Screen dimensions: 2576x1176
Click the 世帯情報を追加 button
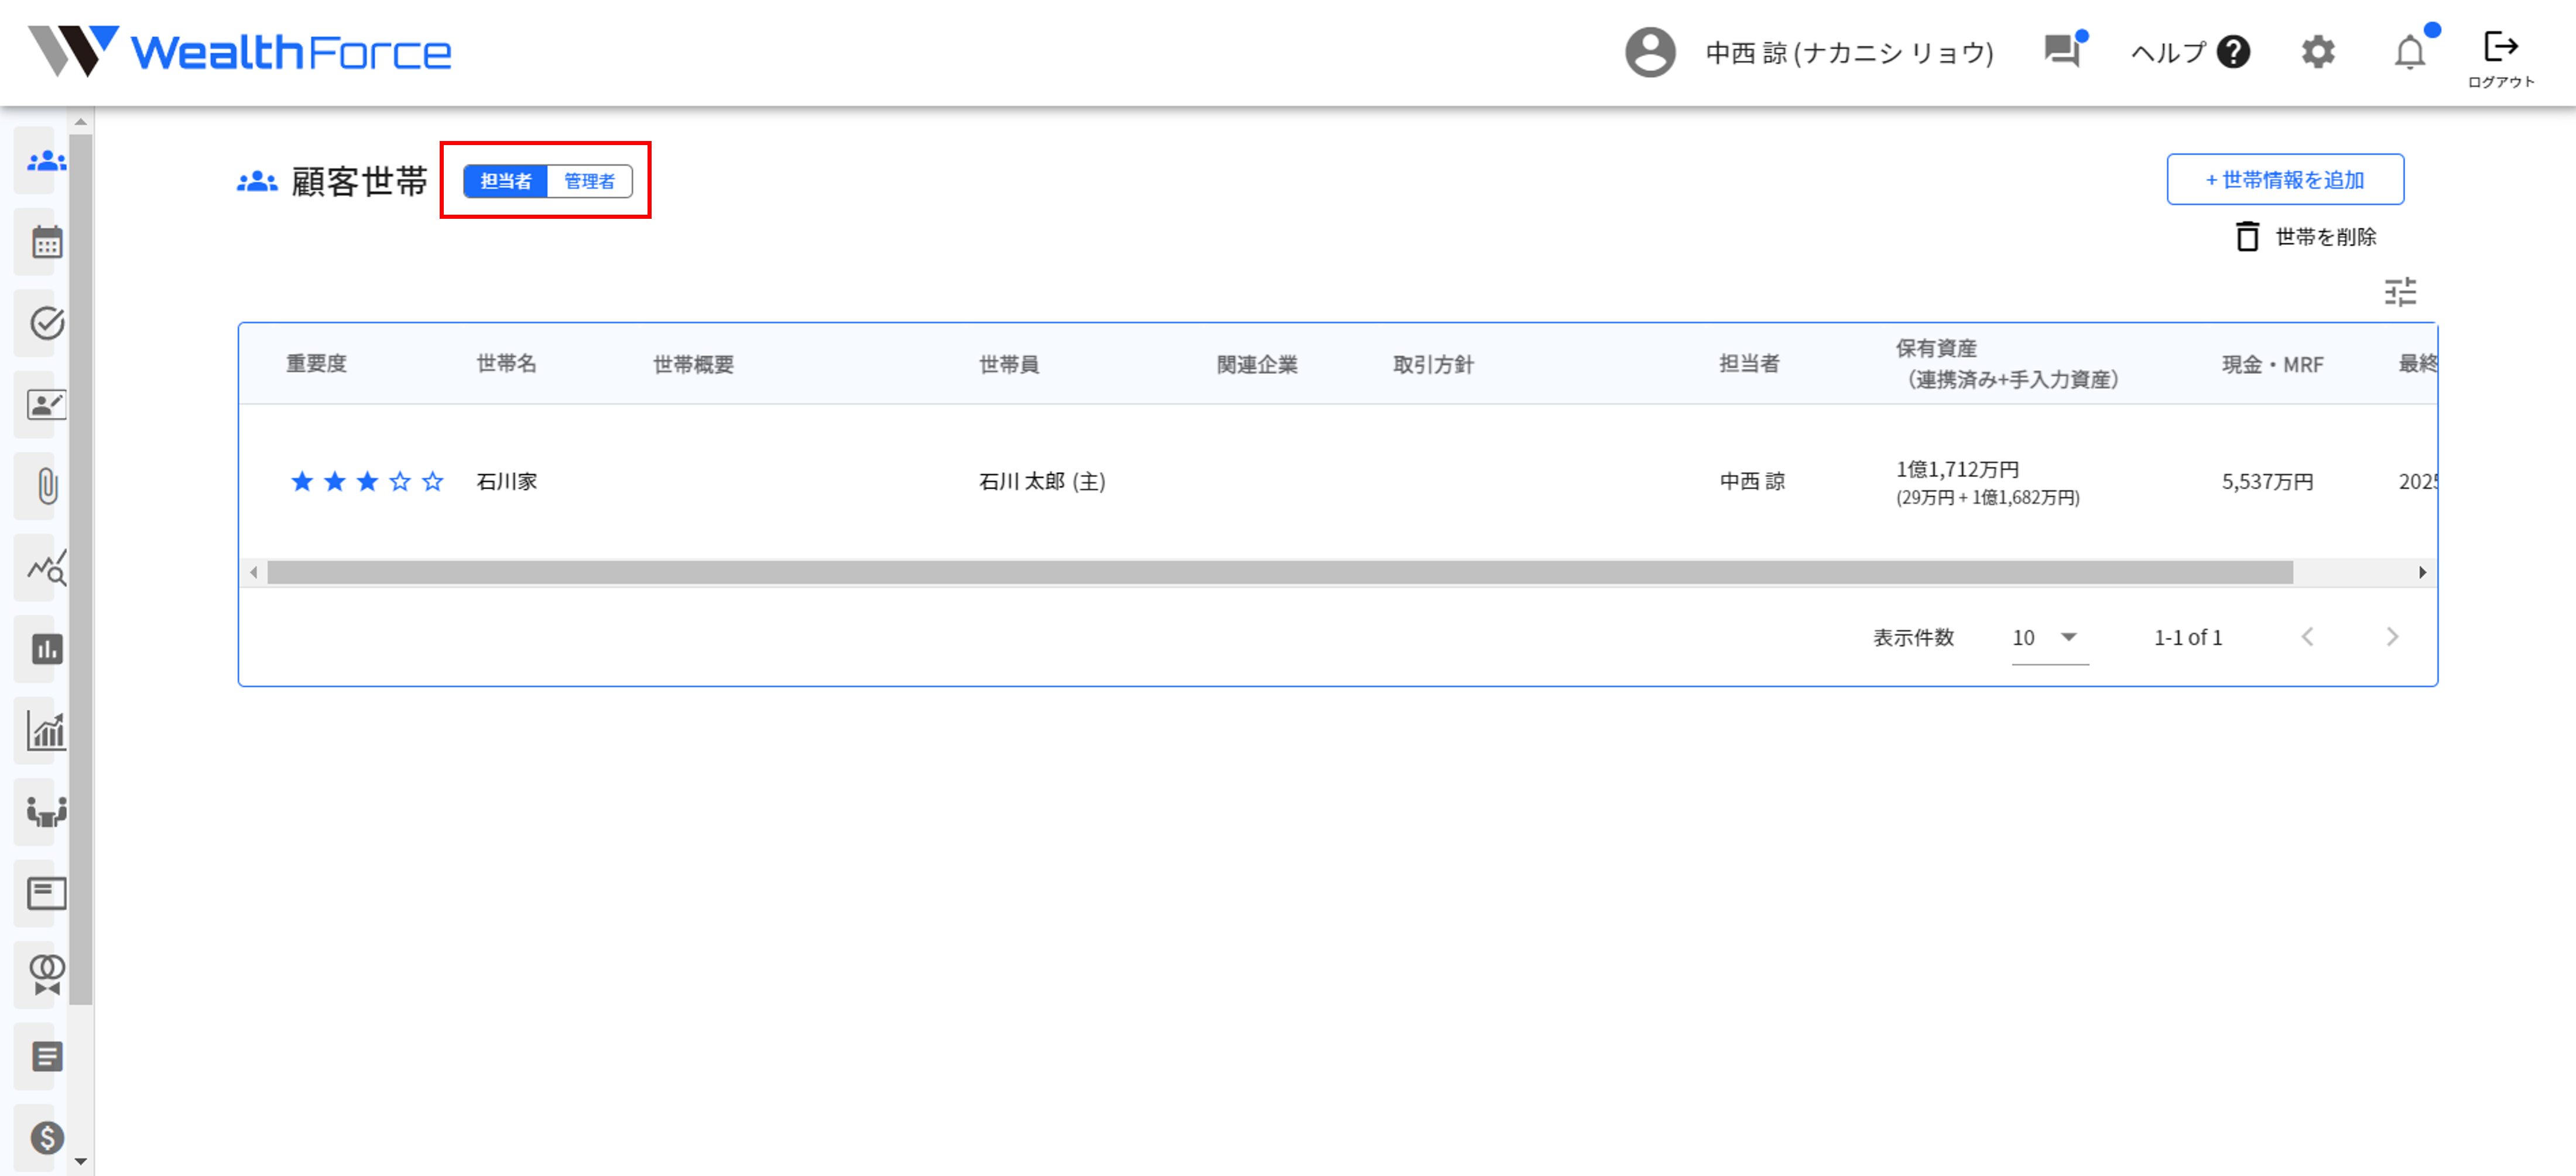pyautogui.click(x=2285, y=180)
